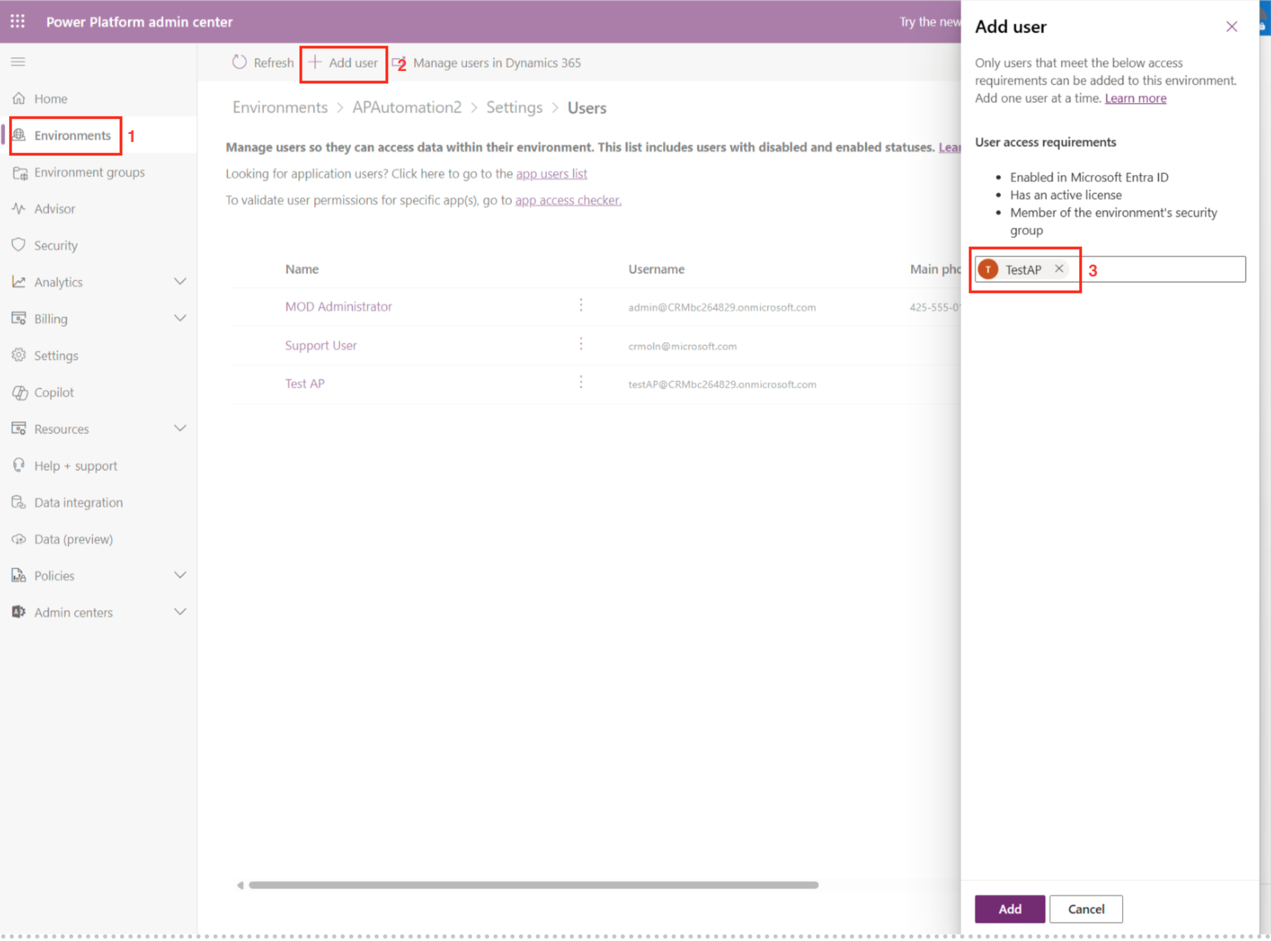1271x941 pixels.
Task: Open Copilot from the sidebar
Action: 54,392
